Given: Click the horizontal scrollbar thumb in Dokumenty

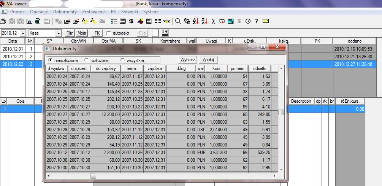Looking at the screenshot, I should point(93,176).
